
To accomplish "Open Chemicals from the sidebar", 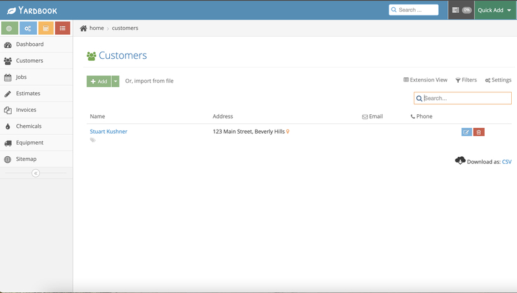I will tap(28, 126).
